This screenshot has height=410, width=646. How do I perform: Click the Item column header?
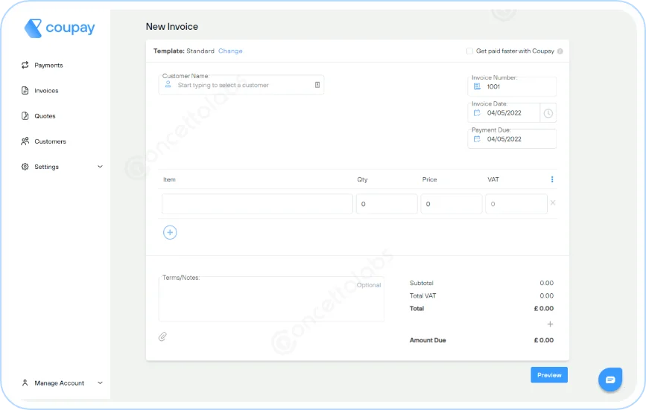pyautogui.click(x=169, y=180)
